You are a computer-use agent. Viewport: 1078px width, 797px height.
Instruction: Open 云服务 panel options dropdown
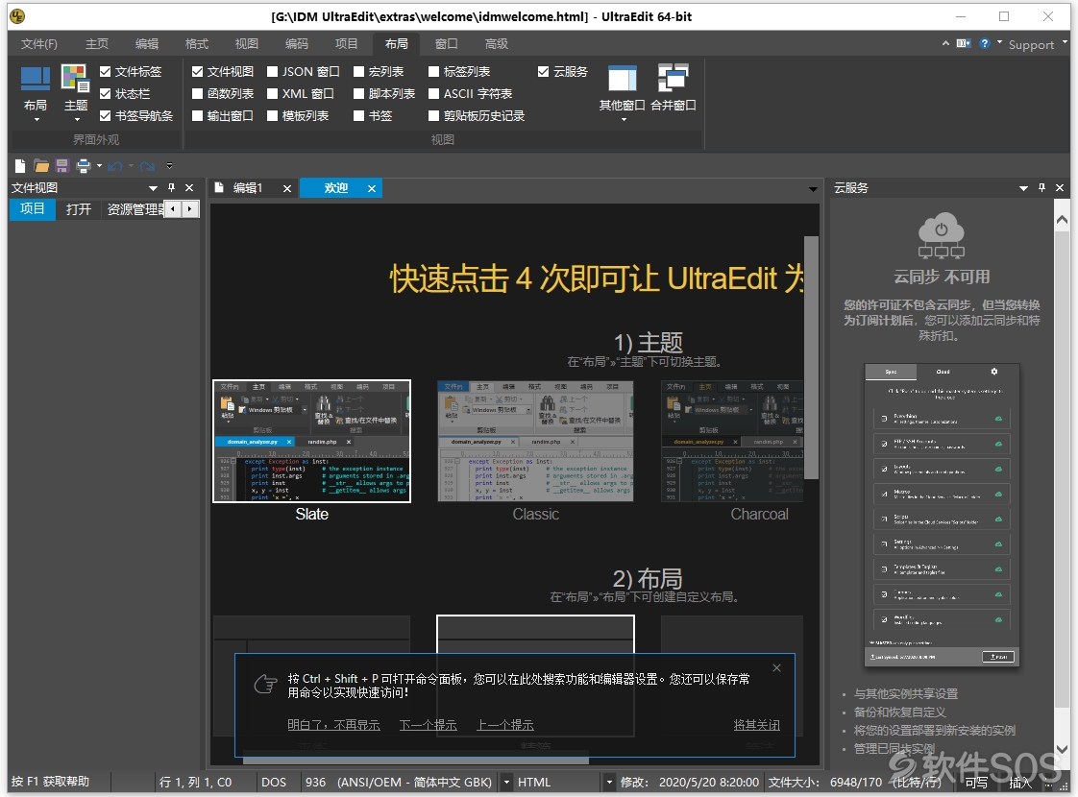[x=1023, y=187]
